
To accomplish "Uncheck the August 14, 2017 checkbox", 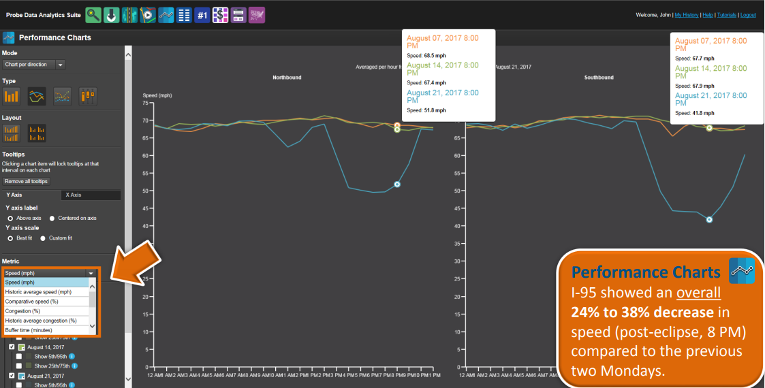I will 12,347.
